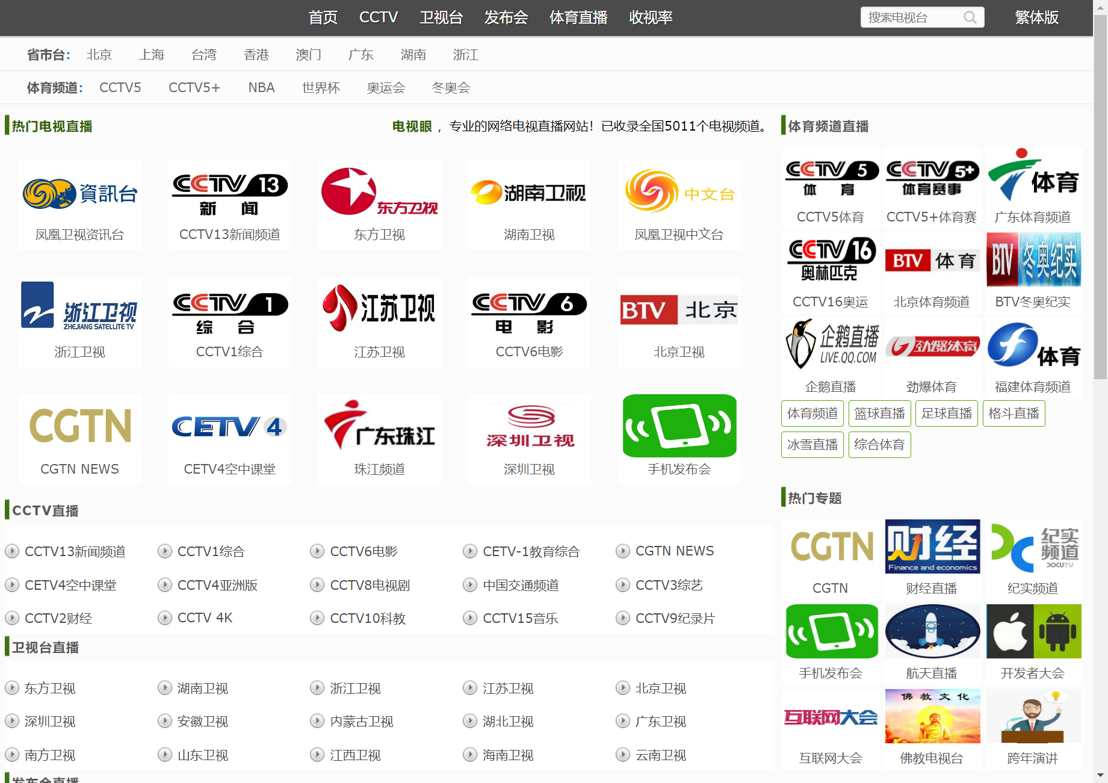Open the 冰雪直播 tag button

(x=812, y=445)
